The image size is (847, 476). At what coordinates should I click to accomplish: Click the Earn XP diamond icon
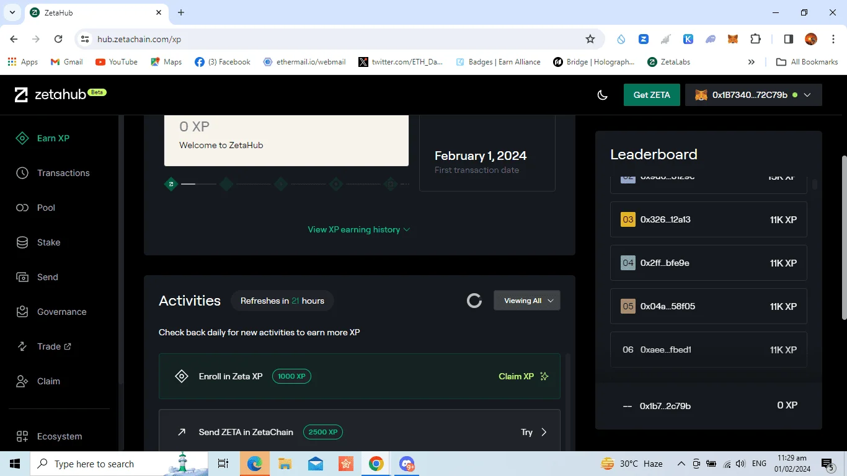pos(22,138)
